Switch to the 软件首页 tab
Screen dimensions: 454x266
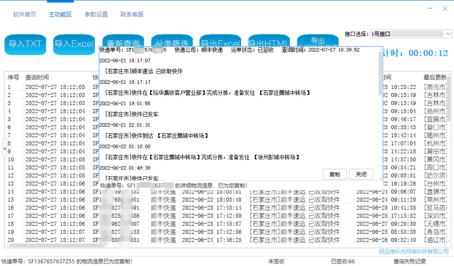click(25, 15)
